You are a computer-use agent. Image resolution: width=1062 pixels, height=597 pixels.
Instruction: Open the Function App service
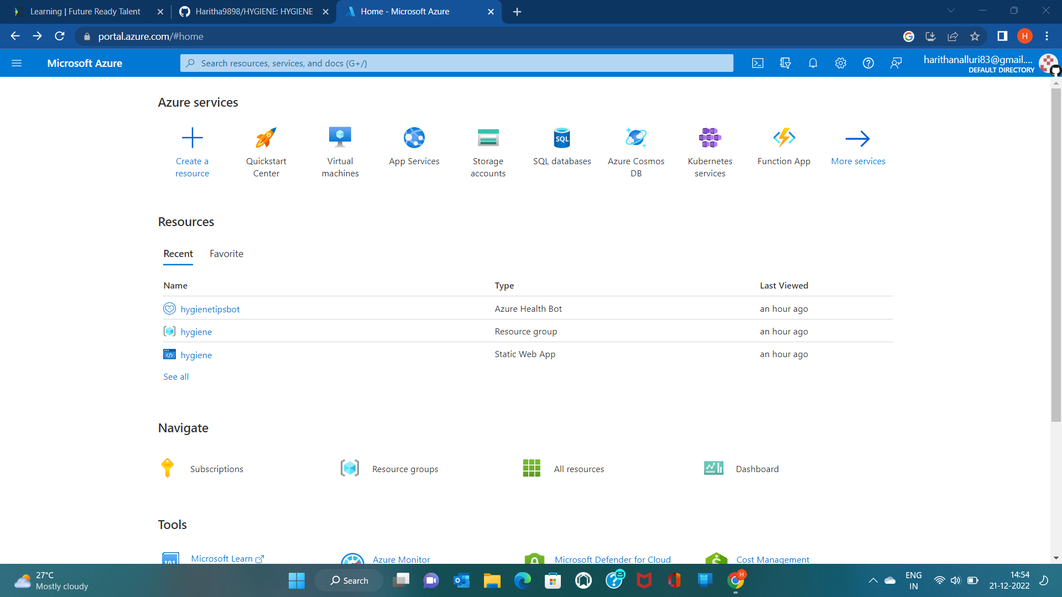pos(784,138)
